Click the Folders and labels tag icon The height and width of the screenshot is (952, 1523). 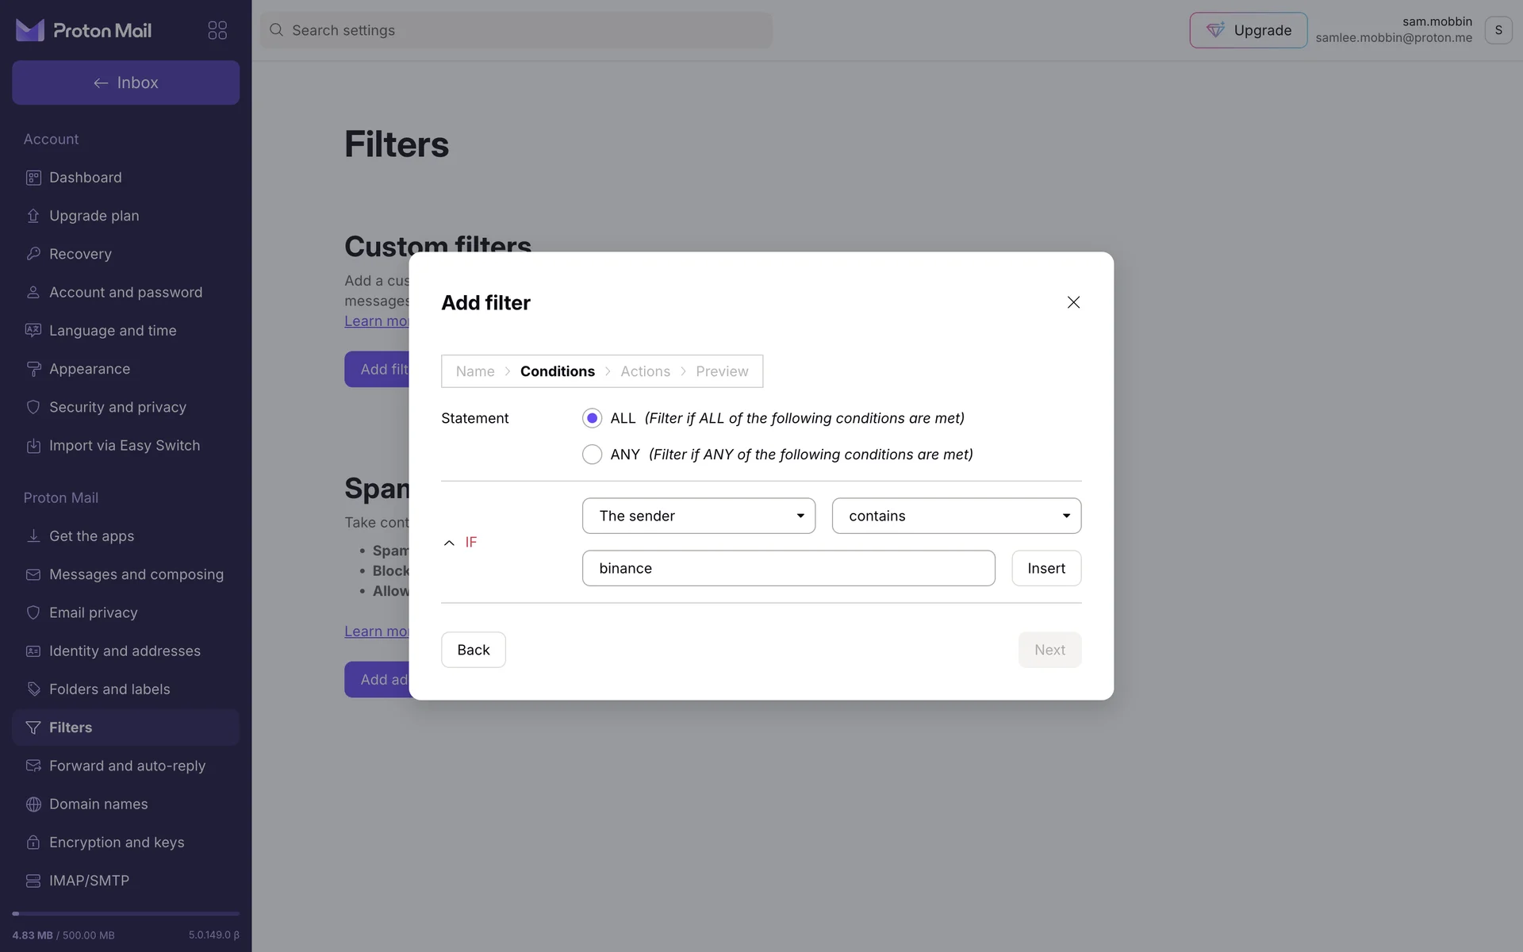(x=33, y=689)
